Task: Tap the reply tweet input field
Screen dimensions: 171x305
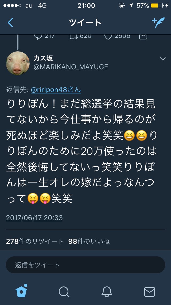Action: pos(85,265)
